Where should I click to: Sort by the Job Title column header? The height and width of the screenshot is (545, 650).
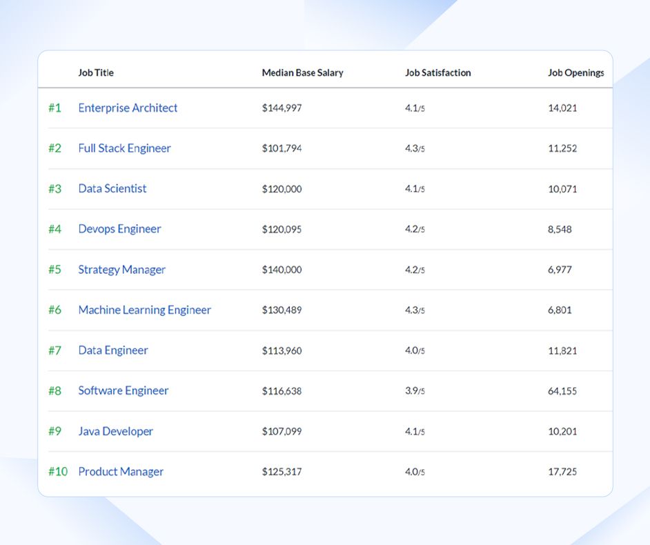pos(96,72)
